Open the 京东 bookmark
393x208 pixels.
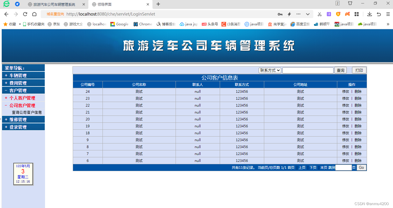pos(54,24)
